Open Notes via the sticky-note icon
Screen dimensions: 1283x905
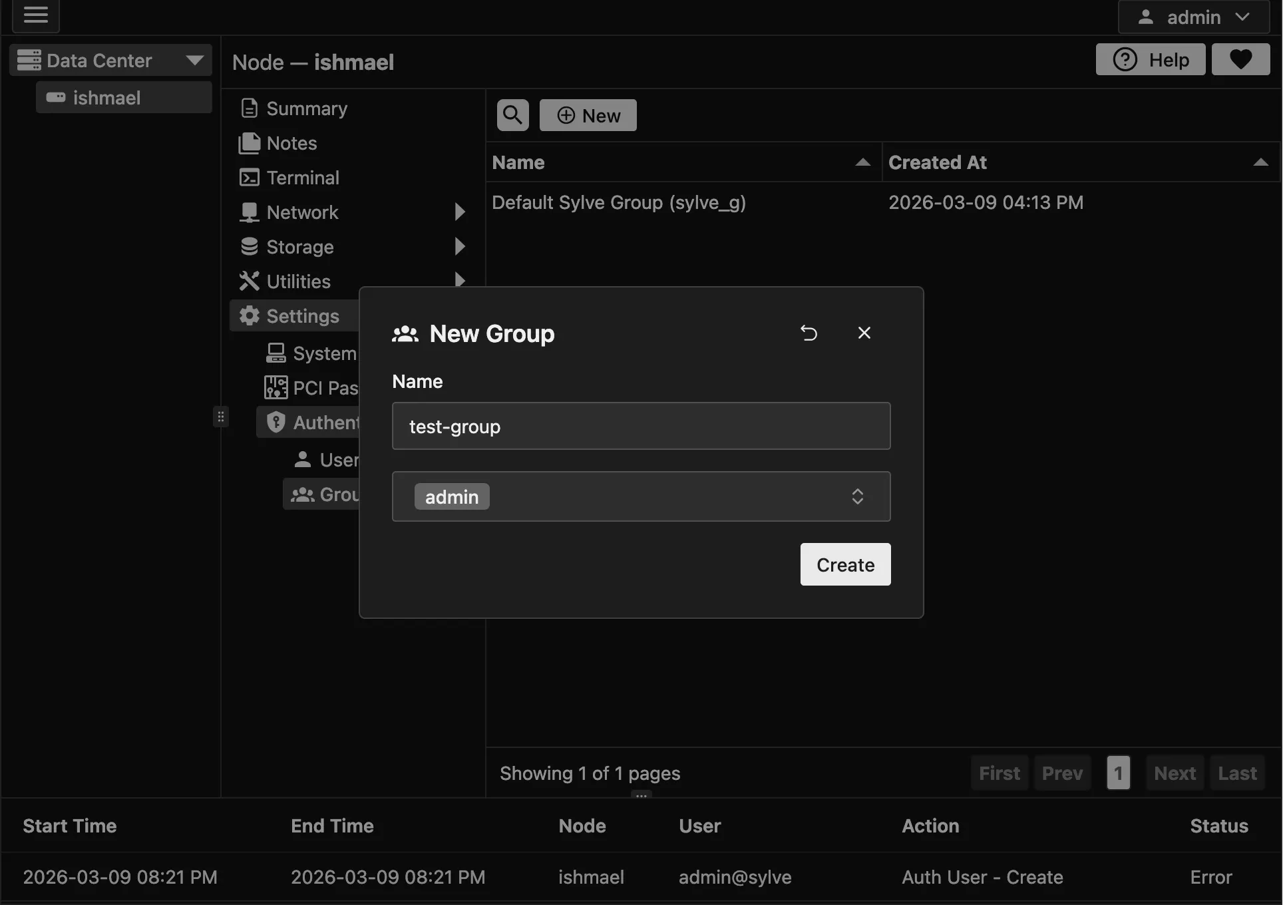249,143
